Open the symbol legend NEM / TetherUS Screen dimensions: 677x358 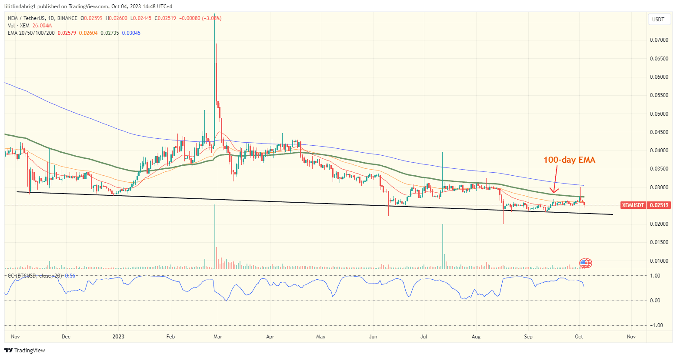pyautogui.click(x=27, y=18)
